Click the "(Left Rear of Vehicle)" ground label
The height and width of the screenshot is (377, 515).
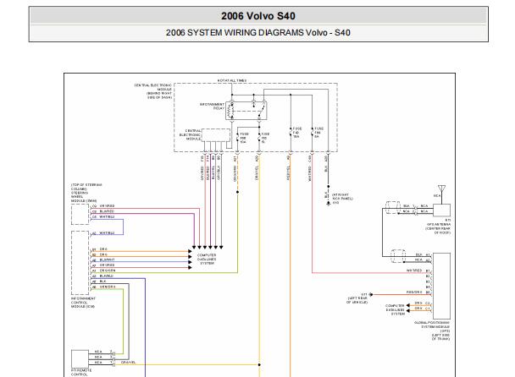tap(357, 298)
